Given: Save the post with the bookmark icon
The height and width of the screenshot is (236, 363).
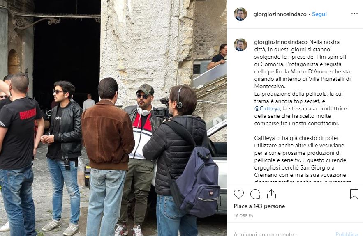Looking at the screenshot, I should pos(354,194).
